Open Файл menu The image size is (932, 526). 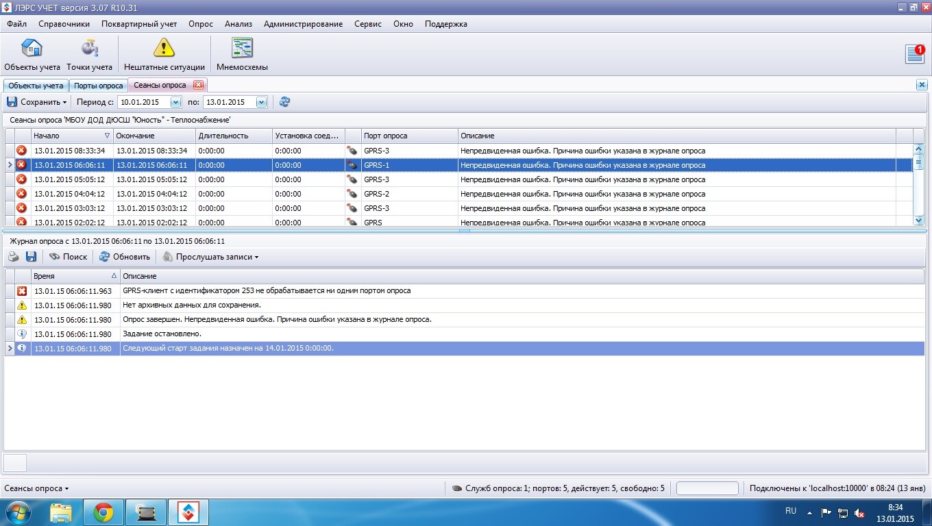17,24
